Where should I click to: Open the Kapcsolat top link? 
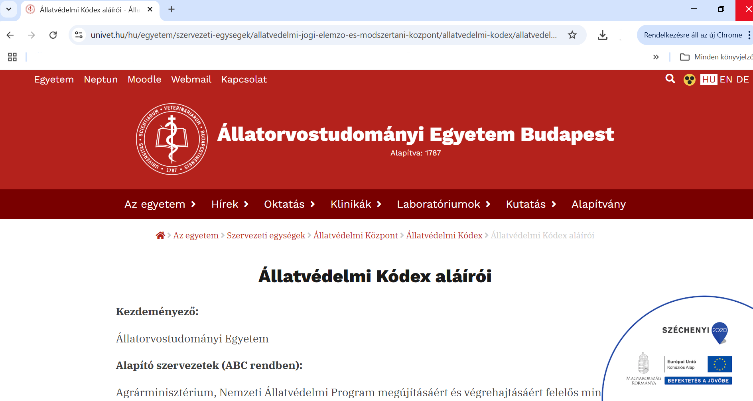click(x=244, y=79)
